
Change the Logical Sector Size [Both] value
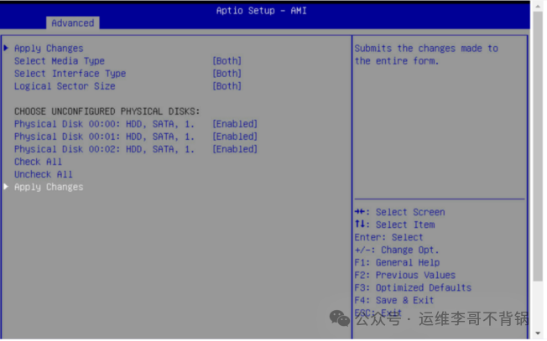pyautogui.click(x=227, y=86)
